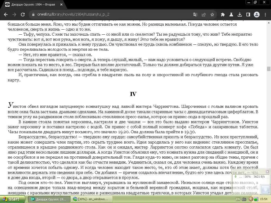Open the Google Translate page icon
Image resolution: width=271 pixels, height=203 pixels.
[x=195, y=15]
